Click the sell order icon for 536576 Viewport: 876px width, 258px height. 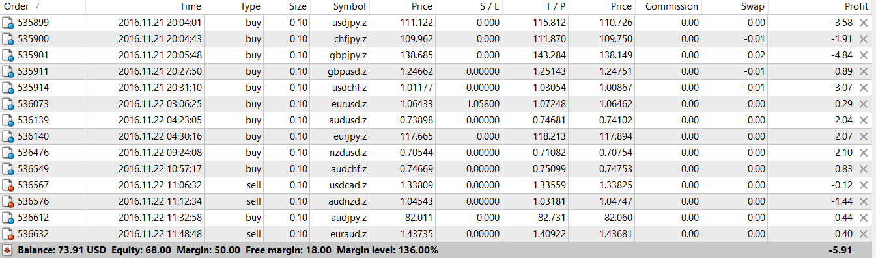click(x=8, y=201)
